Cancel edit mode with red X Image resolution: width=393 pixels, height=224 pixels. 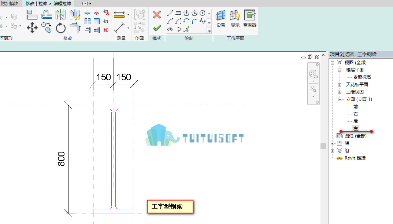157,15
